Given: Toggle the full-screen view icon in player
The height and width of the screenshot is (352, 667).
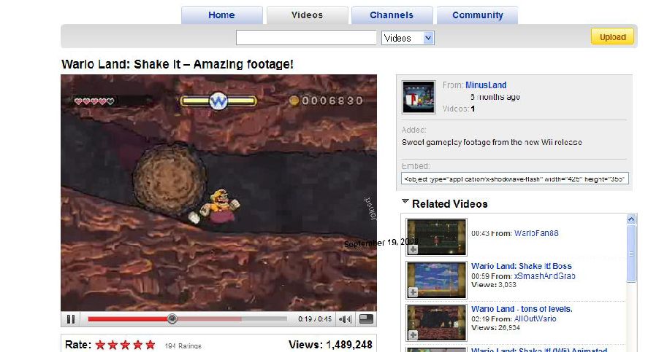Looking at the screenshot, I should click(366, 318).
